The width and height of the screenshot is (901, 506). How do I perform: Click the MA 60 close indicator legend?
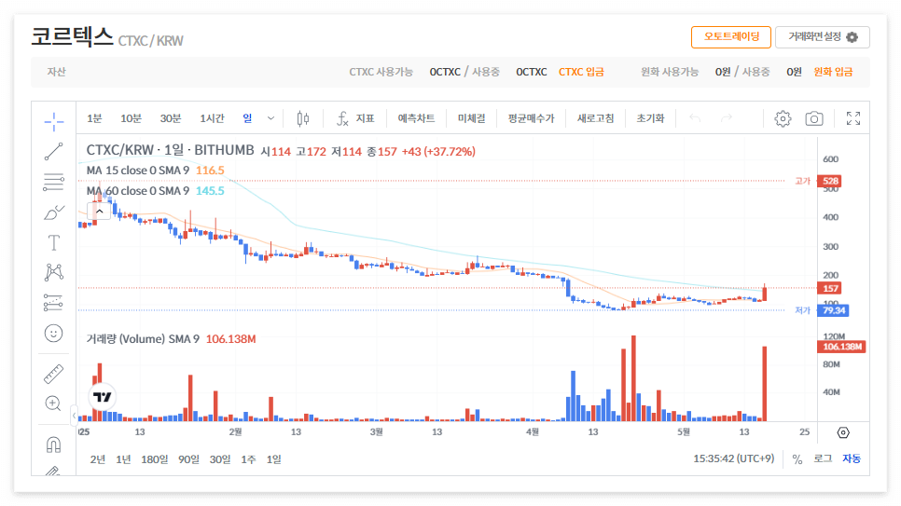click(155, 191)
